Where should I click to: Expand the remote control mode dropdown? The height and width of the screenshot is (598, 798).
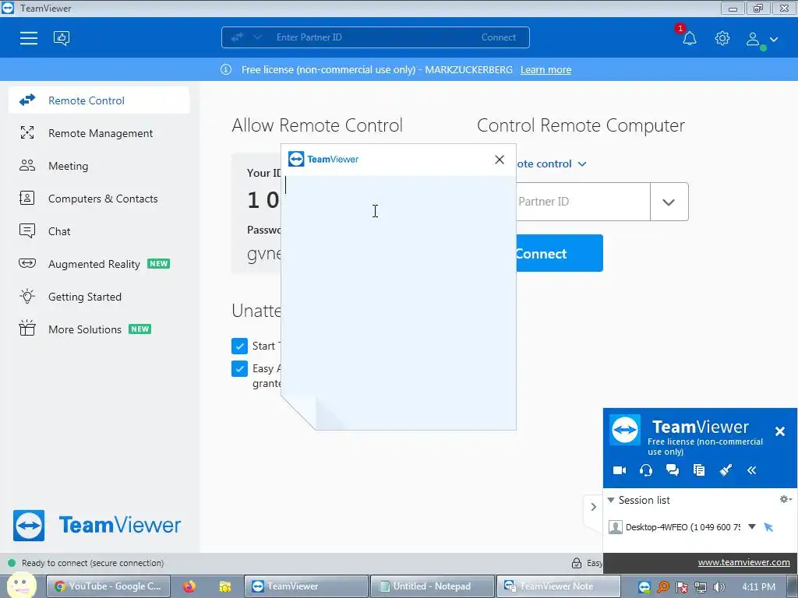(582, 164)
